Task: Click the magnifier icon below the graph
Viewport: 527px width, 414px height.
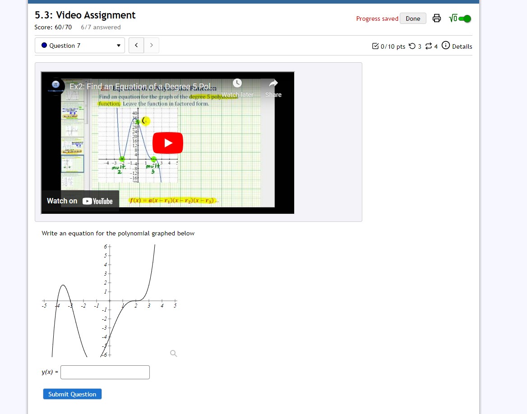Action: click(173, 354)
